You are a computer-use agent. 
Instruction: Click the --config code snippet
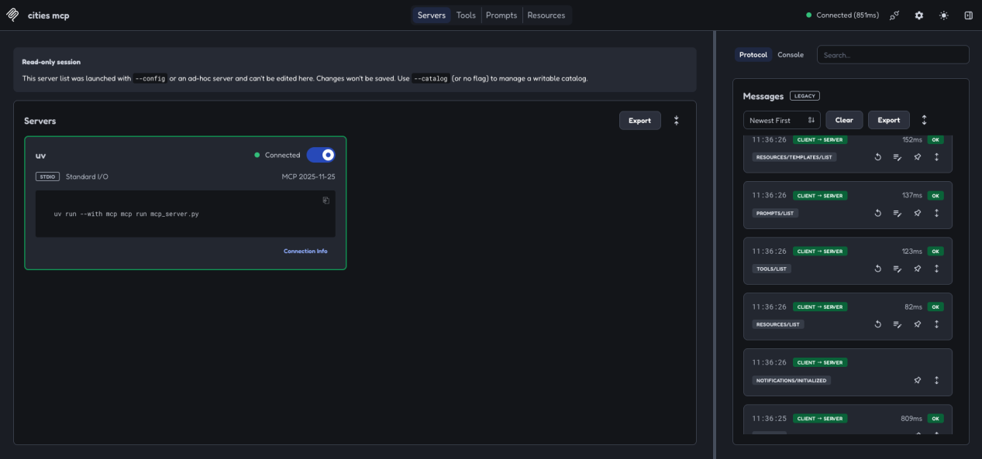click(x=150, y=78)
